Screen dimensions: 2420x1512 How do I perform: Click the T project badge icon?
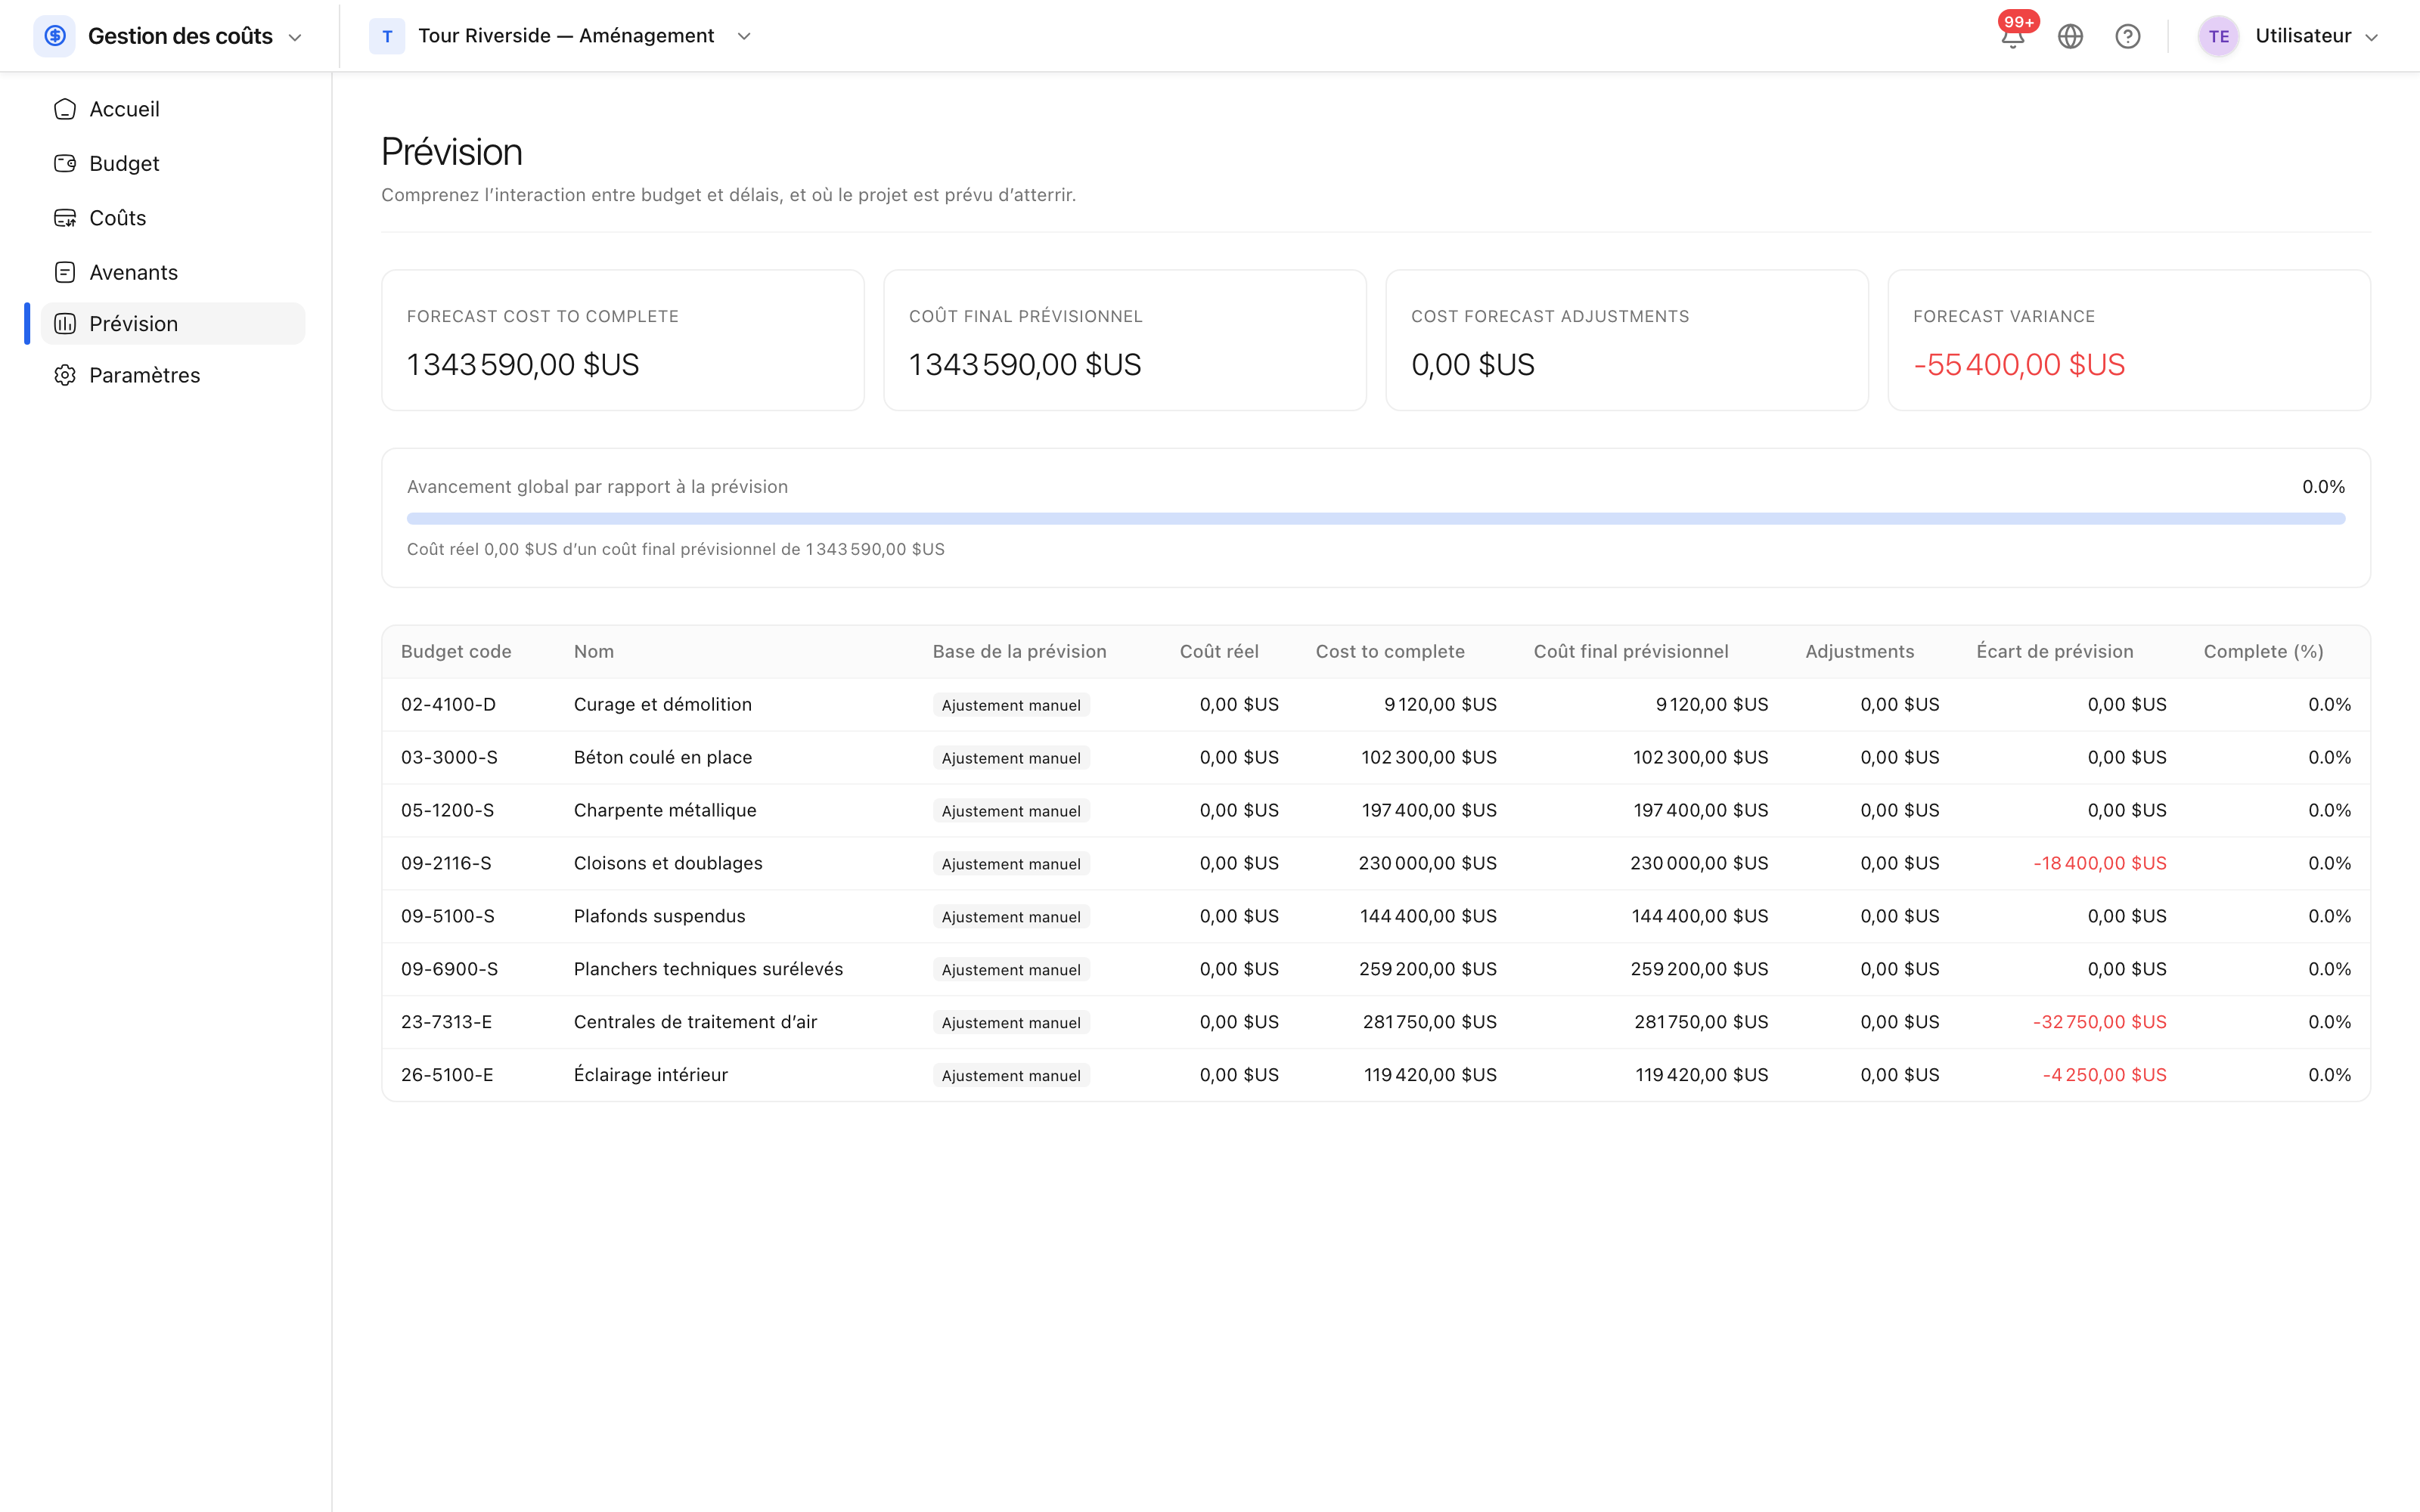387,36
